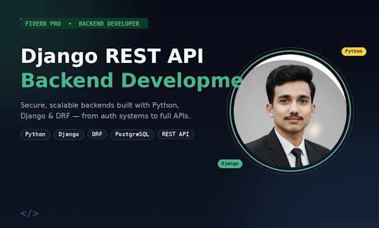379x228 pixels.
Task: Select the REST API skill pill
Action: click(176, 134)
